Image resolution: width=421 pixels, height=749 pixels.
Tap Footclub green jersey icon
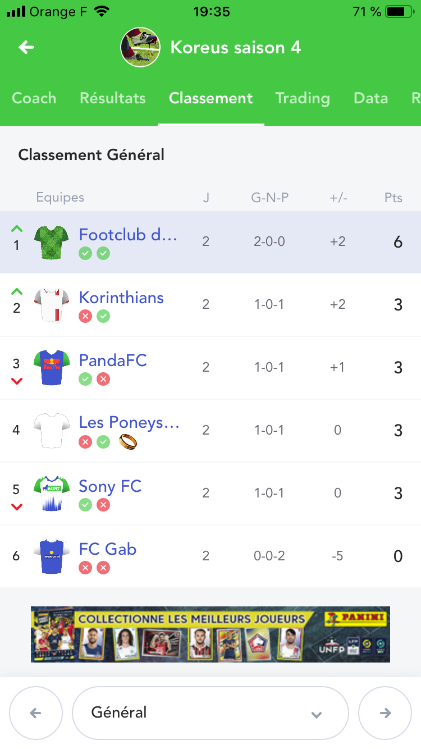click(x=52, y=243)
